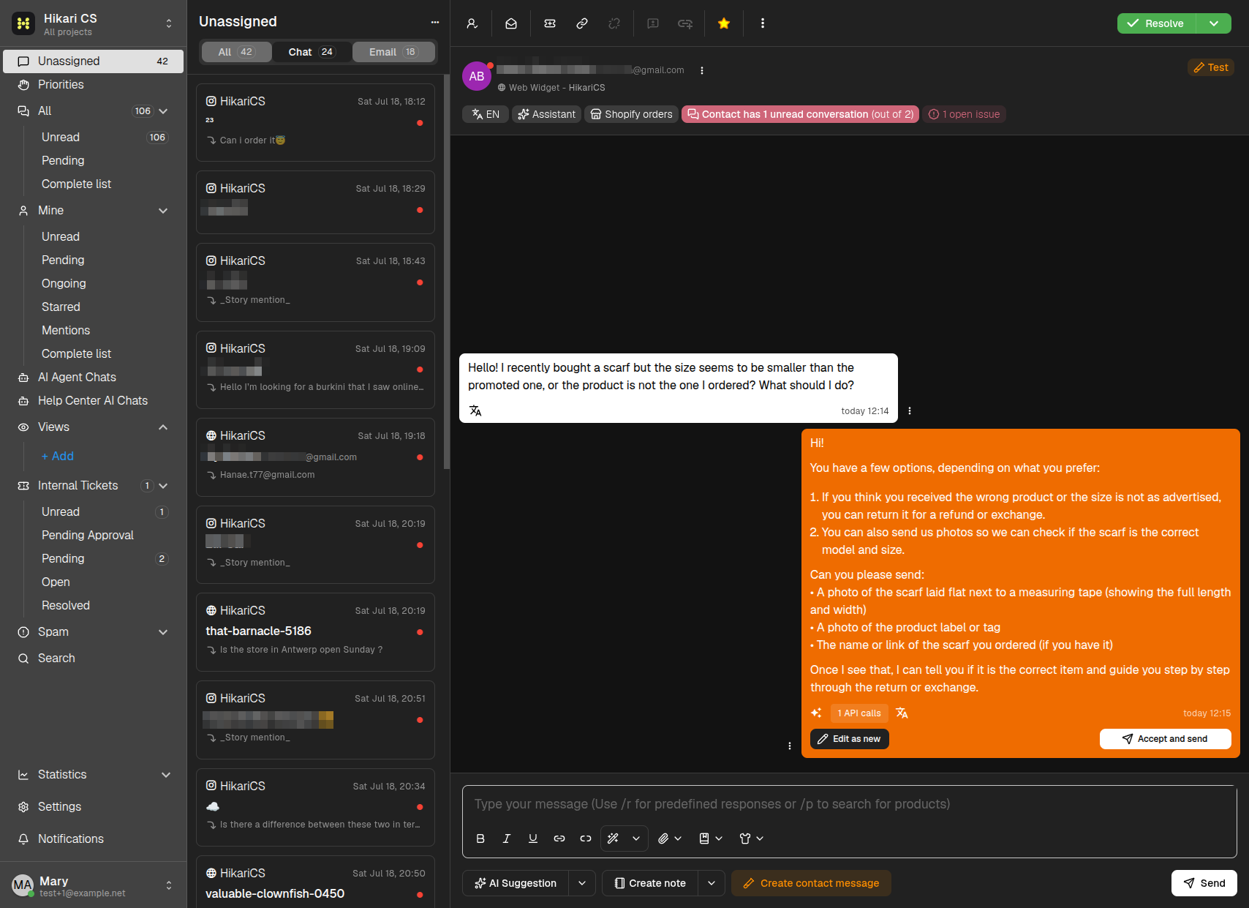This screenshot has height=908, width=1249.
Task: Click the Shopify orders chip
Action: [631, 114]
